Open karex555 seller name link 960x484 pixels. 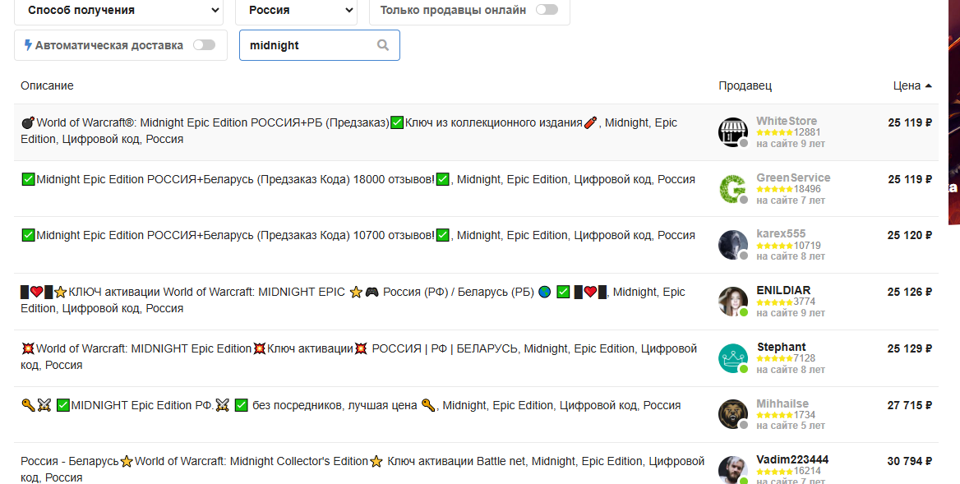tap(781, 233)
